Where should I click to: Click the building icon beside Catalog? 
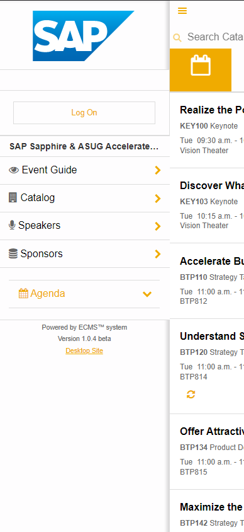[13, 197]
